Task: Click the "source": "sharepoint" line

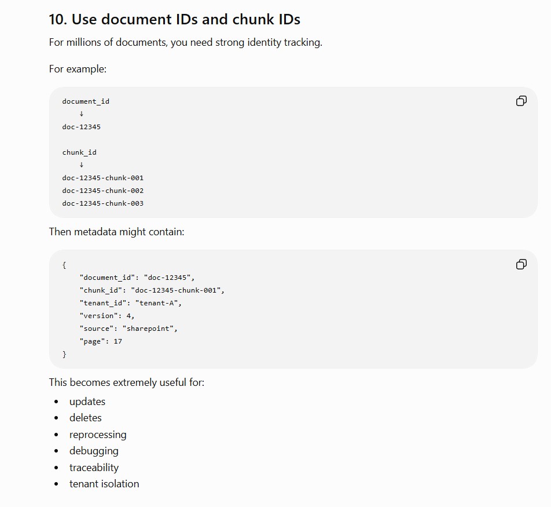Action: 128,329
